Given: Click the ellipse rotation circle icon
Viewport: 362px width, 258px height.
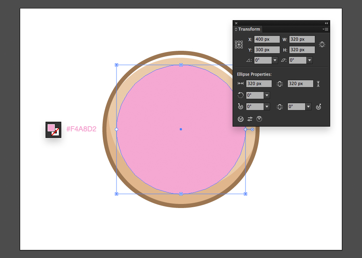Looking at the screenshot, I should [241, 95].
